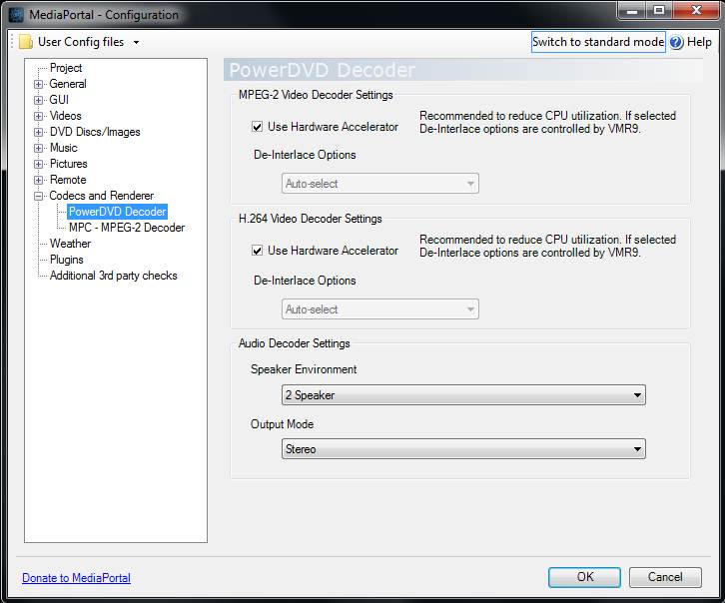Click the blue Help question mark icon
Viewport: 725px width, 603px height.
pos(676,42)
